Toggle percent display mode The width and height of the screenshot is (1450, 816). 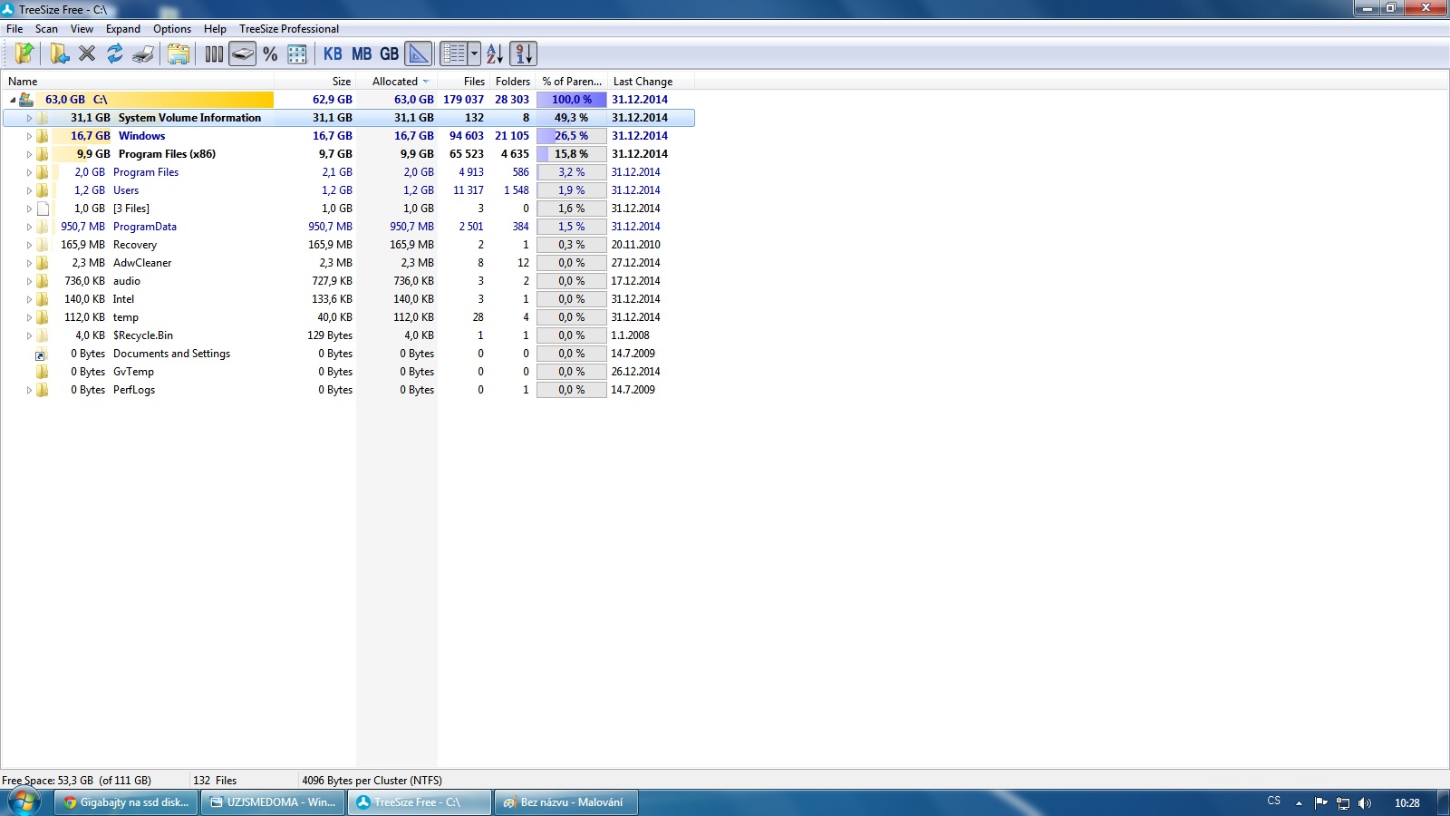pyautogui.click(x=270, y=53)
